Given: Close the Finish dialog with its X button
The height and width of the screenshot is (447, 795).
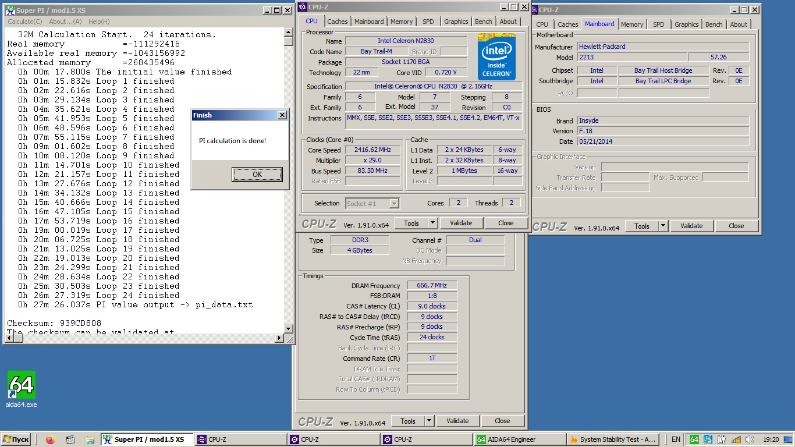Looking at the screenshot, I should [282, 115].
